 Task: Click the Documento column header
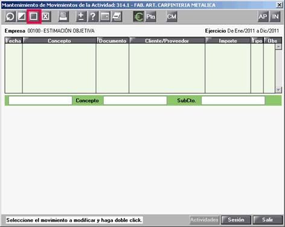point(112,40)
